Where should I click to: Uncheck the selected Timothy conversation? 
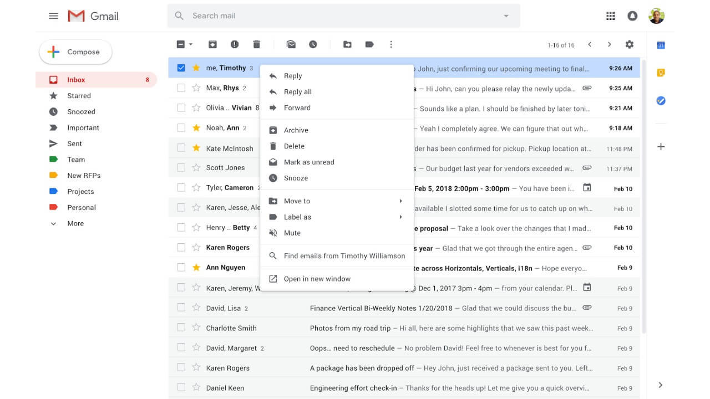[181, 68]
